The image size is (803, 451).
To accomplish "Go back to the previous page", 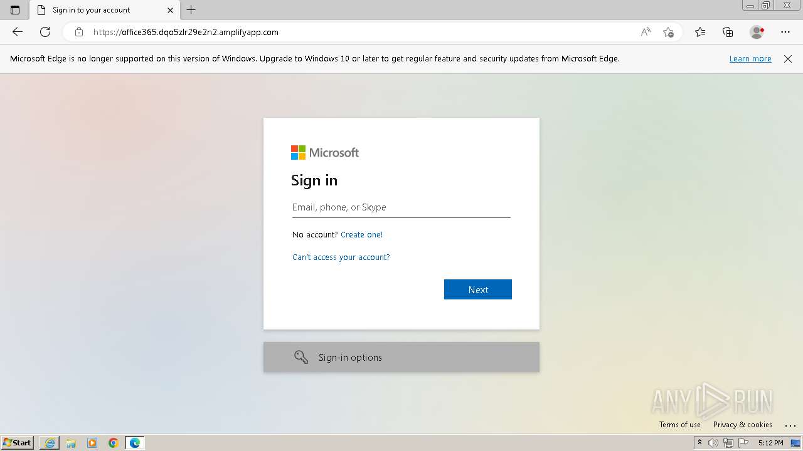I will click(x=18, y=32).
